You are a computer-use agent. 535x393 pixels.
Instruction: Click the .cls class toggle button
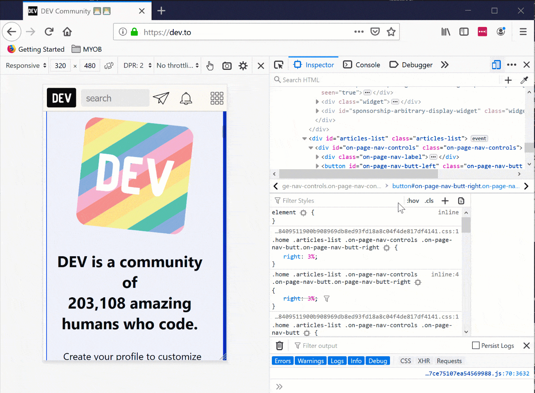(429, 201)
